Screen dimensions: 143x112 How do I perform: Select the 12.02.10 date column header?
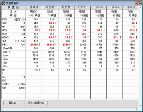(50, 8)
